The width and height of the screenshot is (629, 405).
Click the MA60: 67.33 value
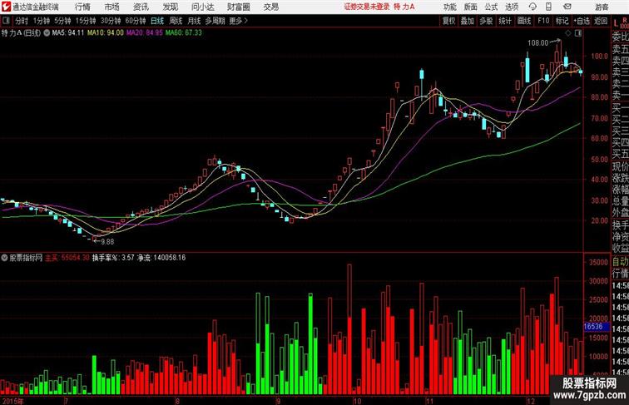tap(184, 33)
